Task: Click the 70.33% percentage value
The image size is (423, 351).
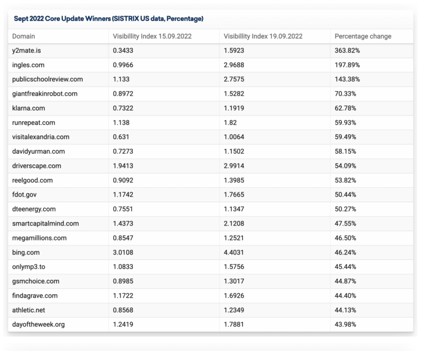Action: (x=345, y=94)
